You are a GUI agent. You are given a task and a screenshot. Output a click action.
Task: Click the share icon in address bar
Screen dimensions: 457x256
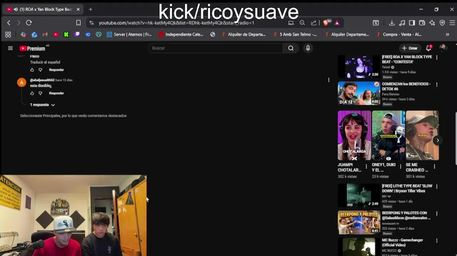point(314,23)
